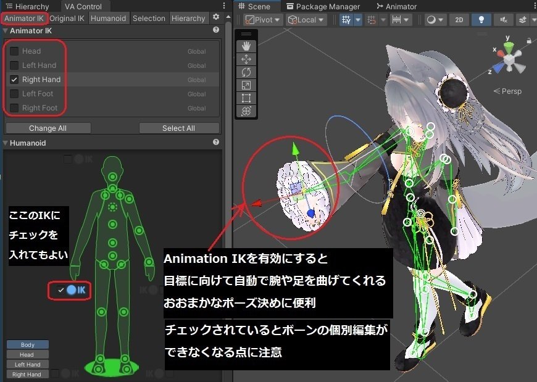537x382 pixels.
Task: Open the ruler snap increment dropdown arrow
Action: click(406, 20)
